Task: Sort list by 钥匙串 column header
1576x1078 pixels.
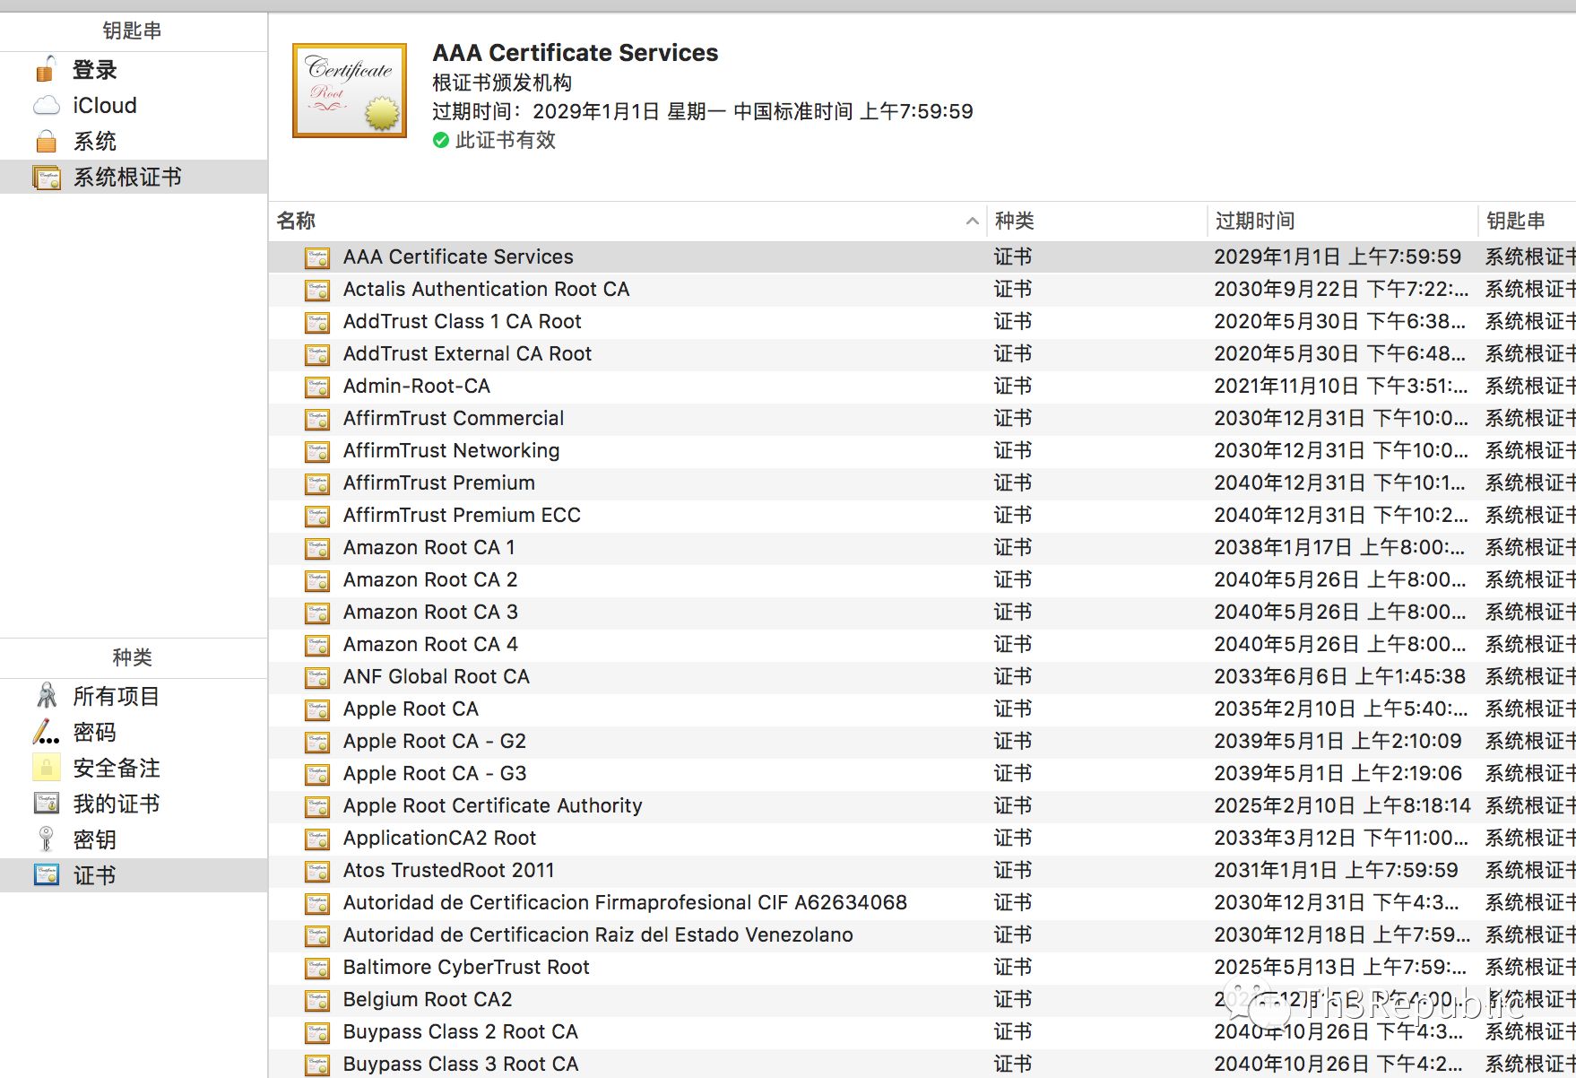Action: 1528,221
